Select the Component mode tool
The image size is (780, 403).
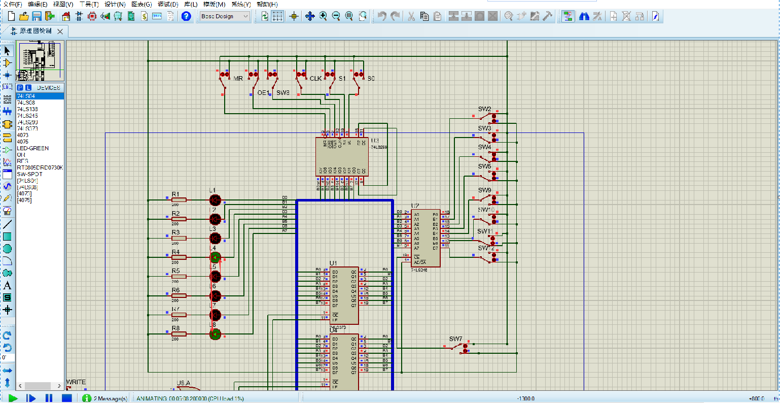pos(7,63)
